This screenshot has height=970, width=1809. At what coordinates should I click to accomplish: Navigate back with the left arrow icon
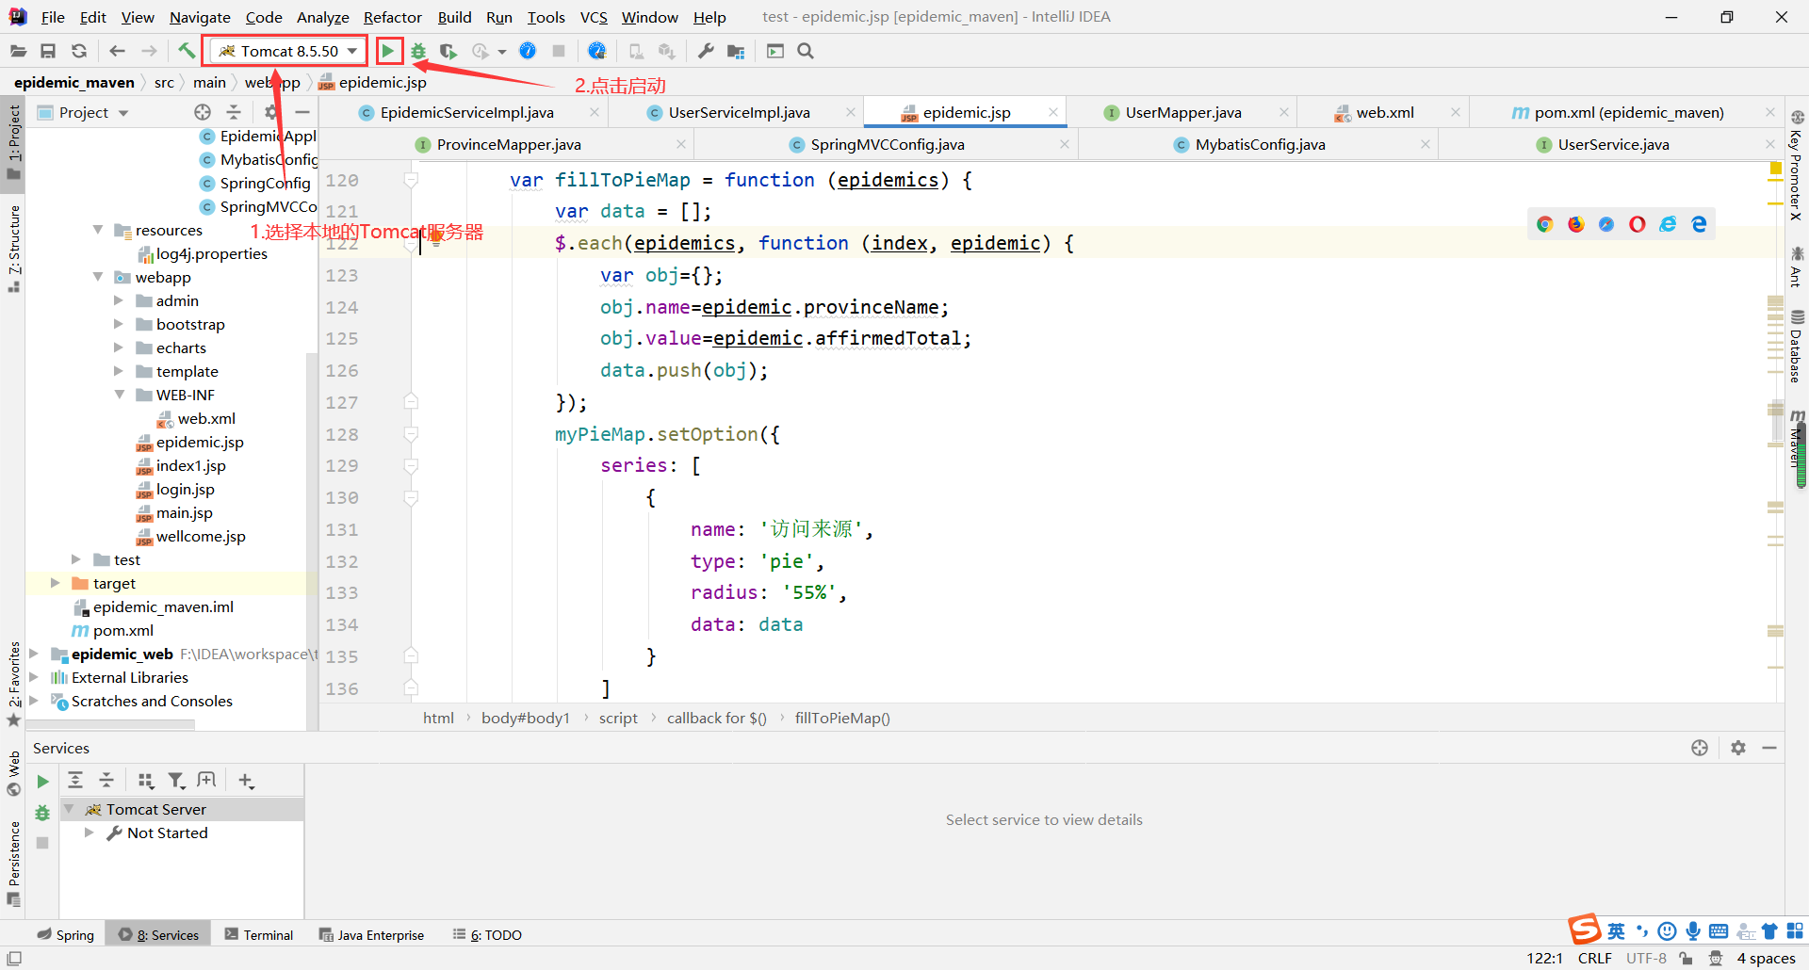117,51
